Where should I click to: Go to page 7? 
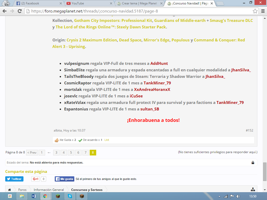tap(86, 153)
